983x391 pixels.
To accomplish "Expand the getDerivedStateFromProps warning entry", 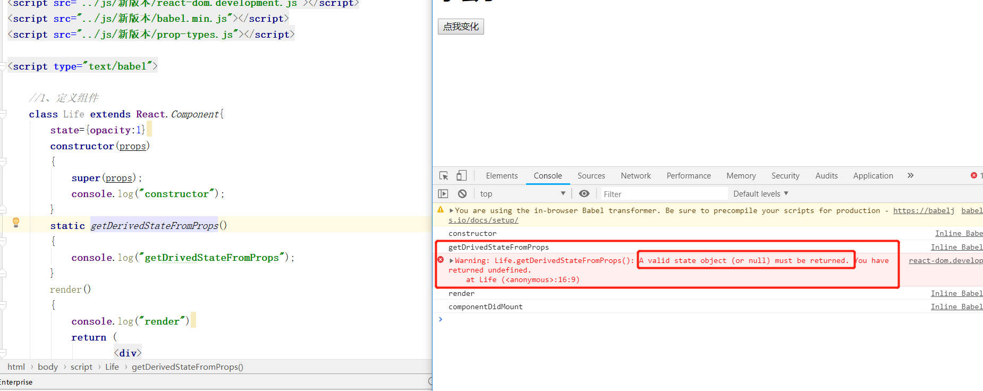I will [x=451, y=260].
